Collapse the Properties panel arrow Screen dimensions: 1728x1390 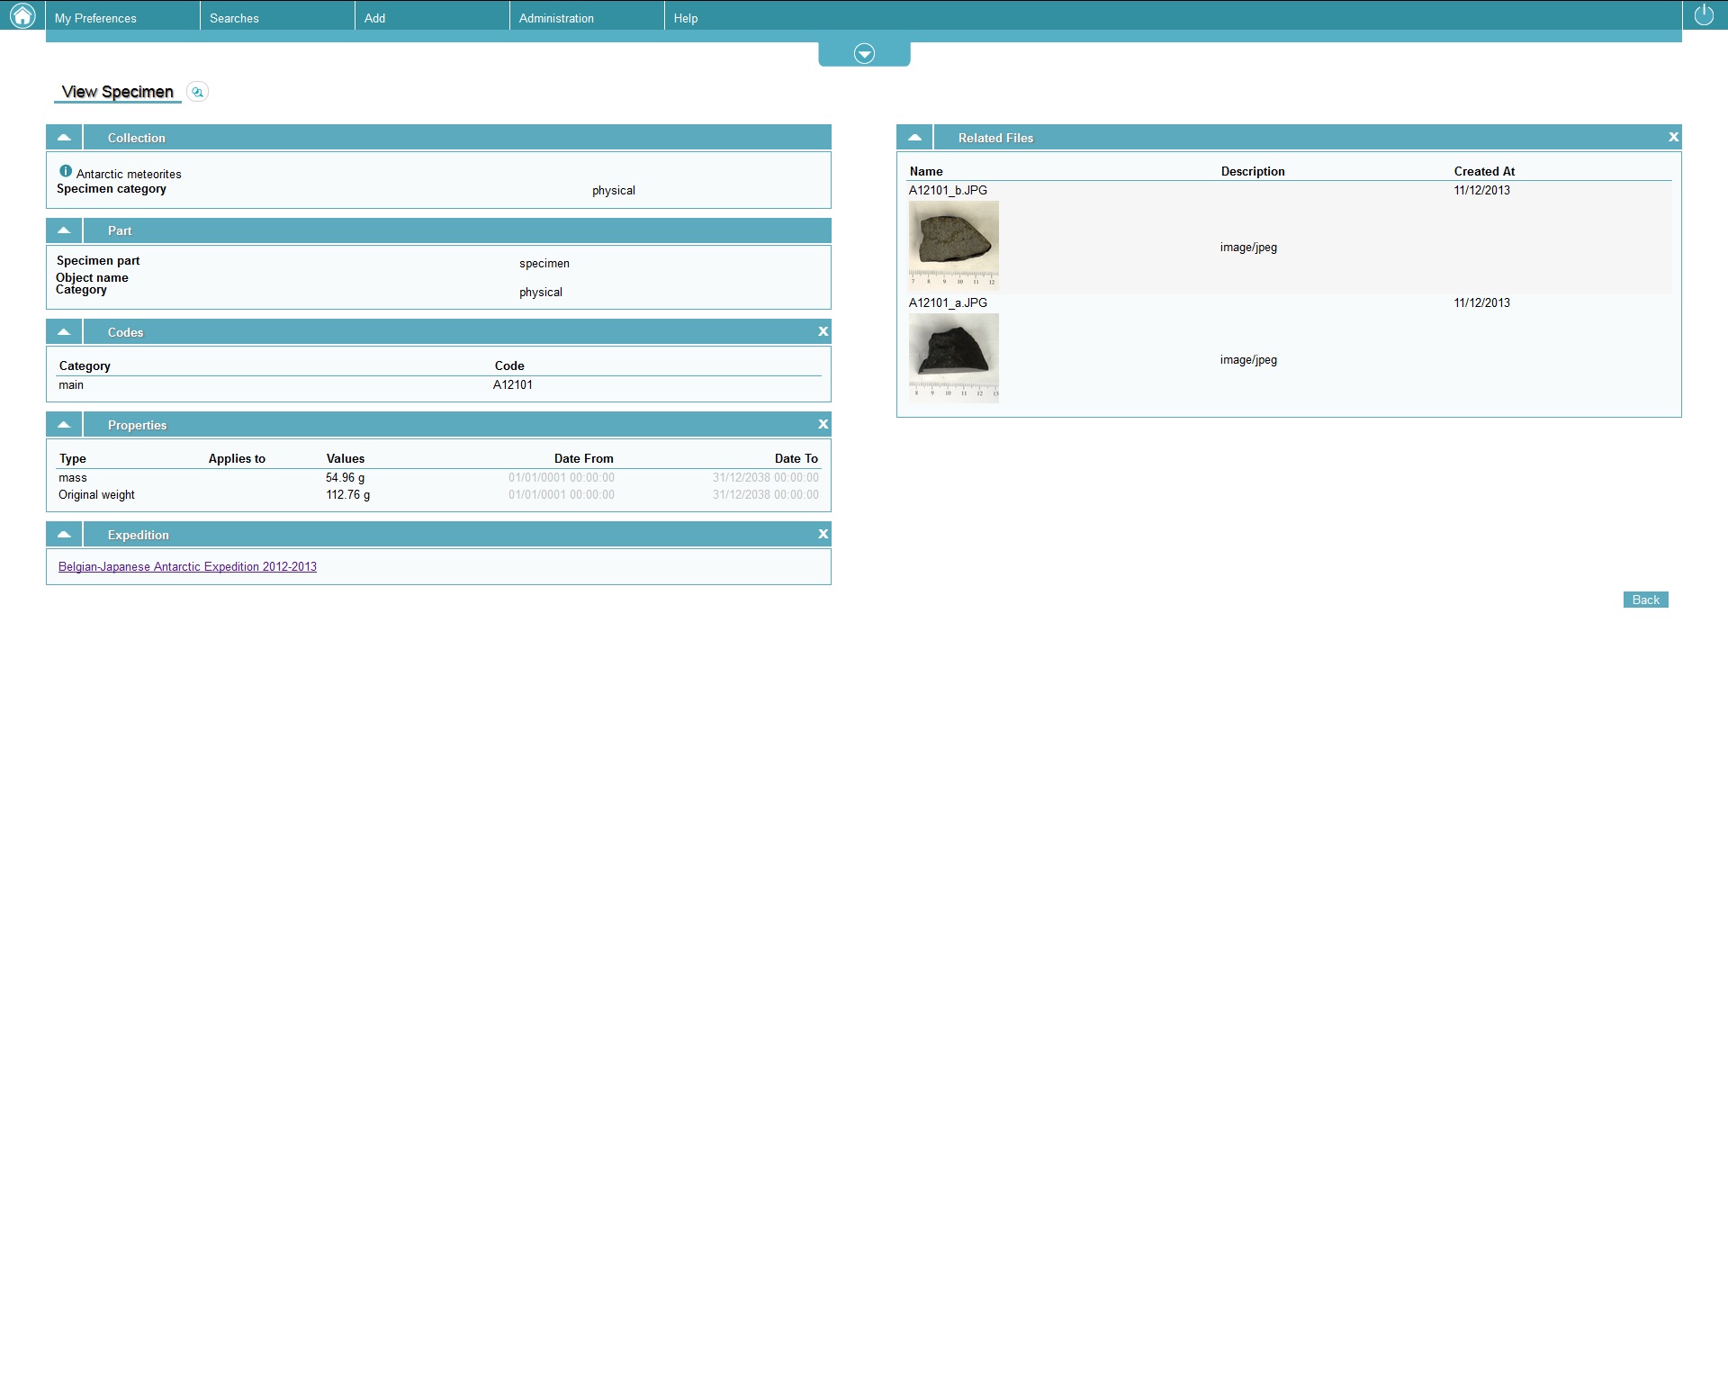click(x=64, y=425)
